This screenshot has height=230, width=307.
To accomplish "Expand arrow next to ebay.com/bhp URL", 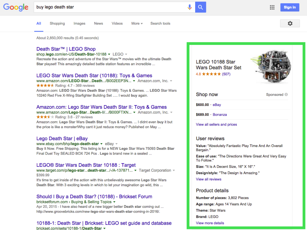I will (x=101, y=144).
